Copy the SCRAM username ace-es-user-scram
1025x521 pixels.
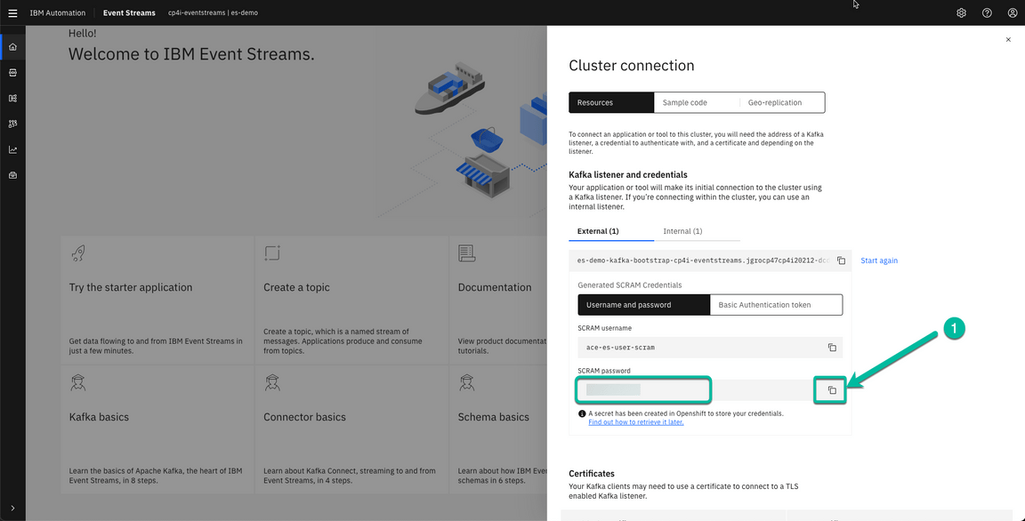832,348
